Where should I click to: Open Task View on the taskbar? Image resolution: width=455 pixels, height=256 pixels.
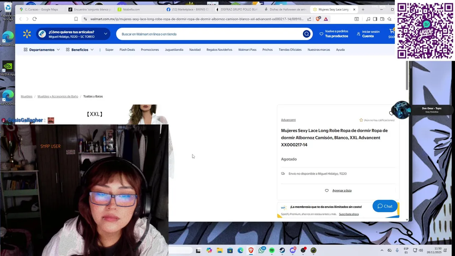(198, 250)
